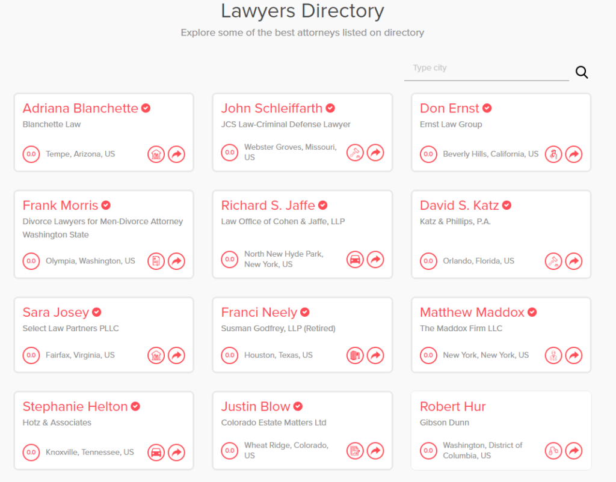Click building icon on Franci Neely card
The width and height of the screenshot is (616, 482).
355,356
